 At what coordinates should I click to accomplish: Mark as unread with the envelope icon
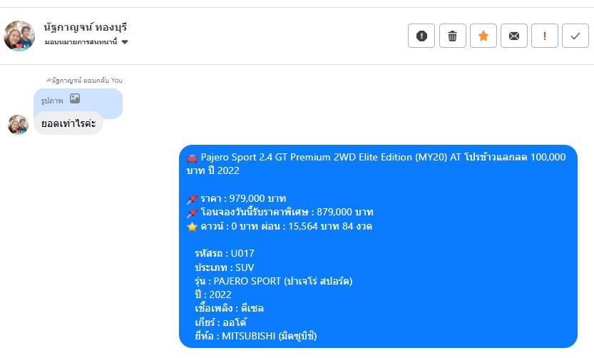click(513, 36)
